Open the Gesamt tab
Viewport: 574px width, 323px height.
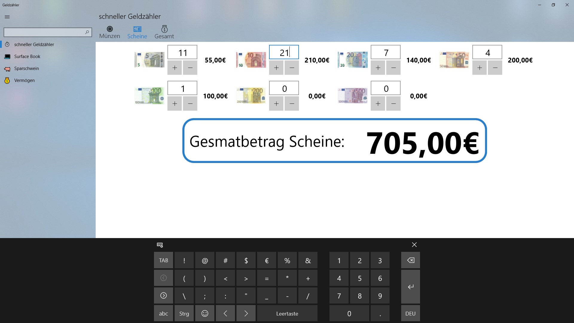(164, 32)
